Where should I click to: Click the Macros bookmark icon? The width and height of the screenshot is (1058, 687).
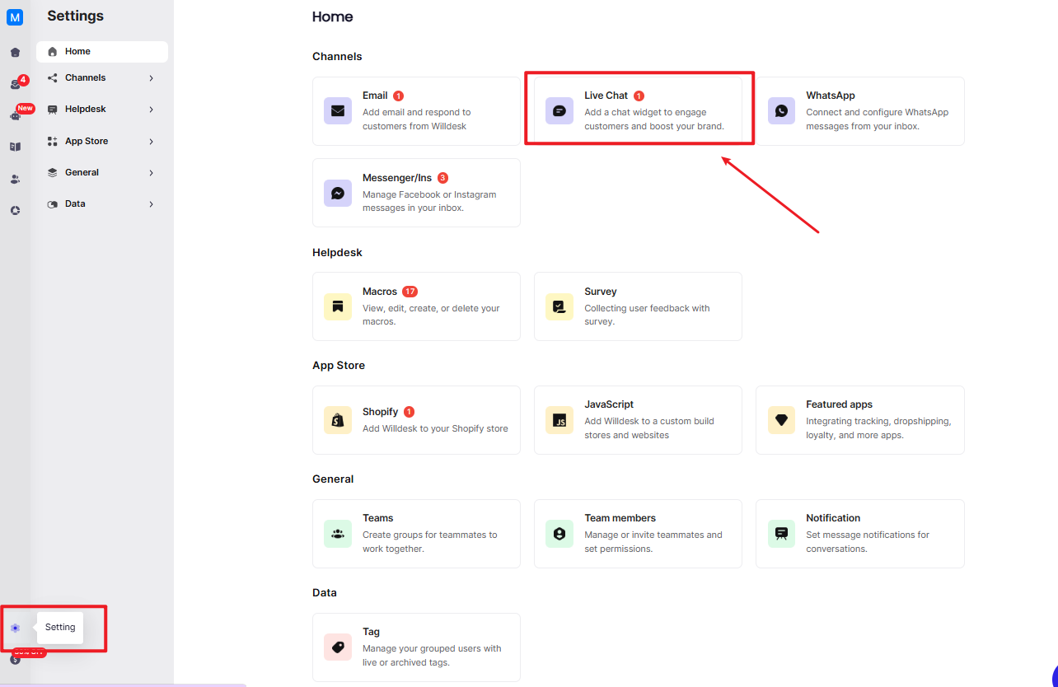(x=338, y=306)
